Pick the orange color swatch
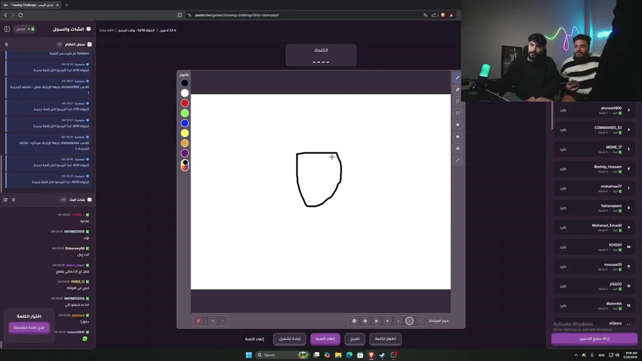Viewport: 642px width, 361px height. pyautogui.click(x=185, y=143)
